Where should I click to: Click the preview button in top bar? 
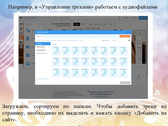point(134,18)
